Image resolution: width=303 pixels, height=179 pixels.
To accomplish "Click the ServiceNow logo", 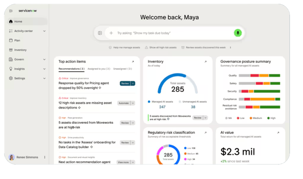I will pos(28,11).
